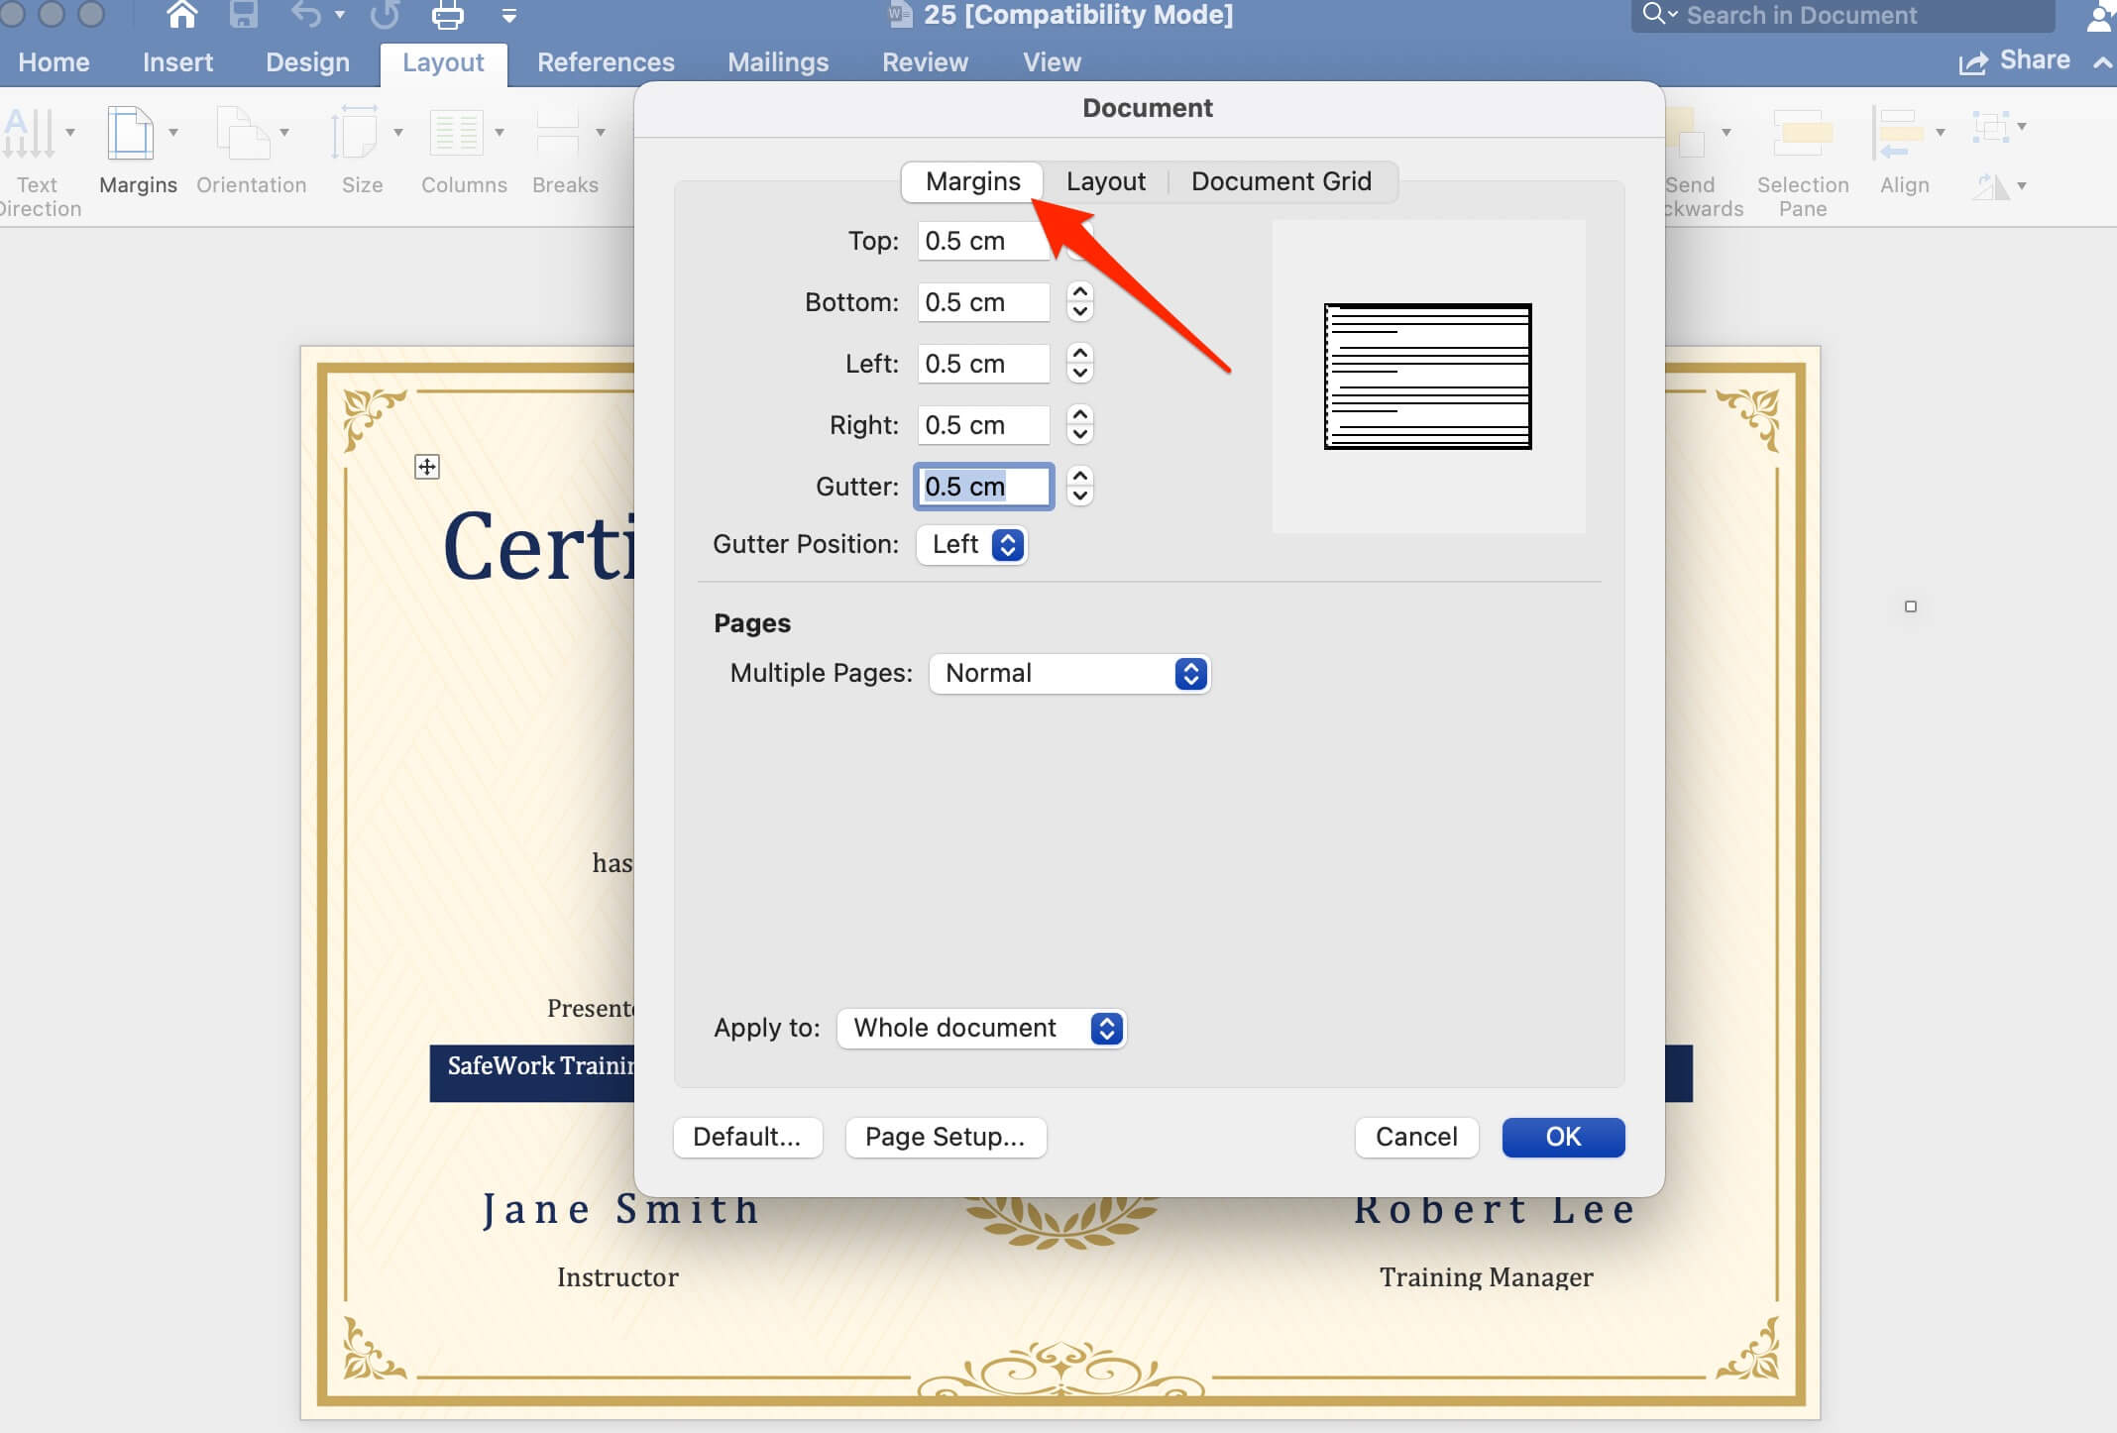Click the Top margin input field
Screen dimensions: 2117x1433
[981, 242]
